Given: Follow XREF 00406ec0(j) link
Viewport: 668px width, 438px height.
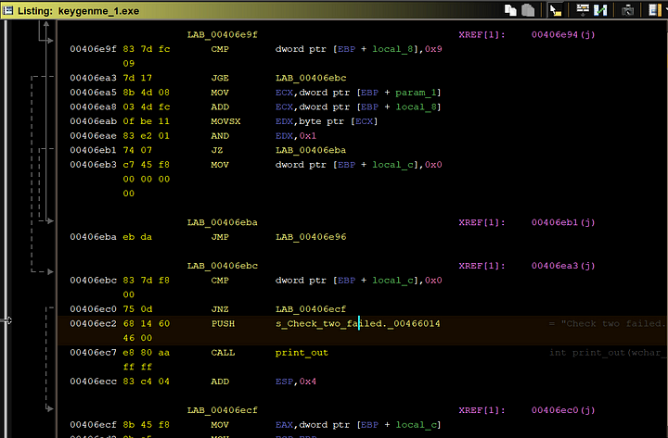Looking at the screenshot, I should 563,411.
